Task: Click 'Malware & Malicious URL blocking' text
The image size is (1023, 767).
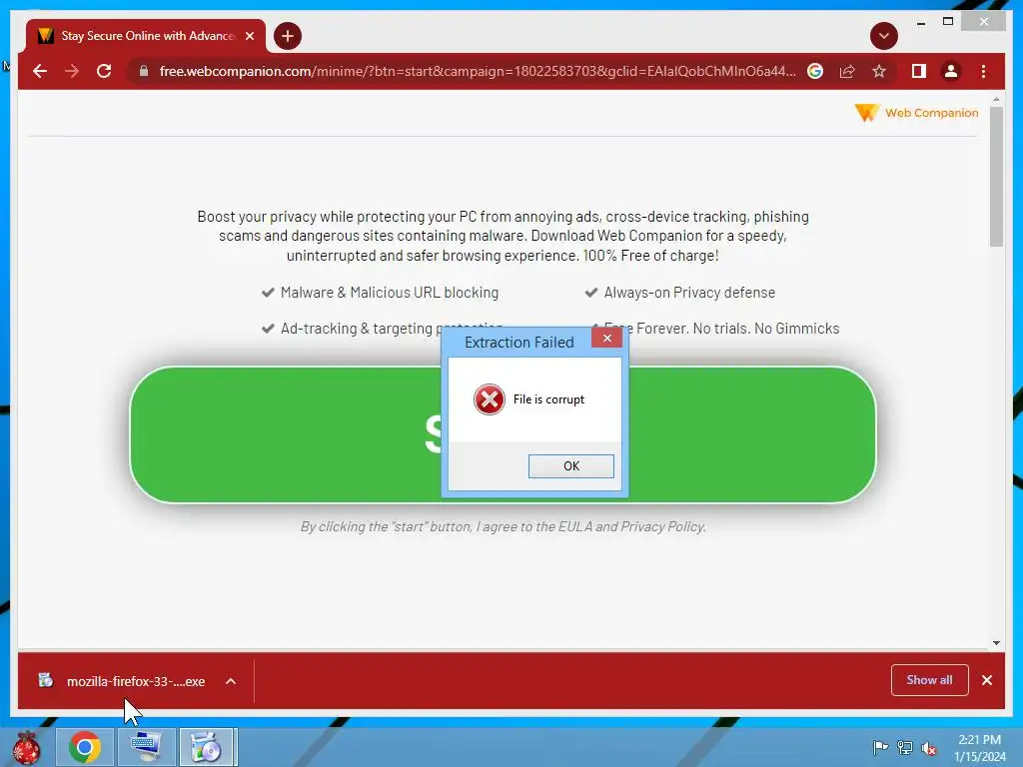Action: pyautogui.click(x=390, y=293)
